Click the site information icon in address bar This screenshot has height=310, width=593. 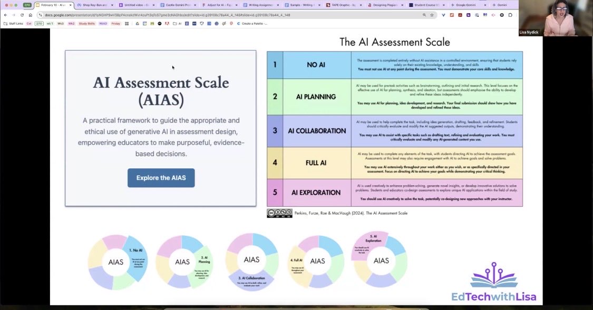[x=40, y=15]
